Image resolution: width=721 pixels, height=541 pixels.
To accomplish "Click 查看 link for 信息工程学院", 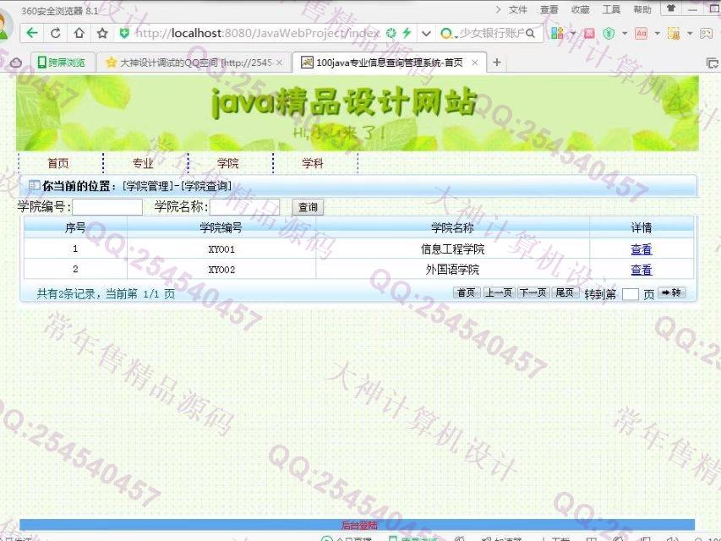I will coord(641,249).
